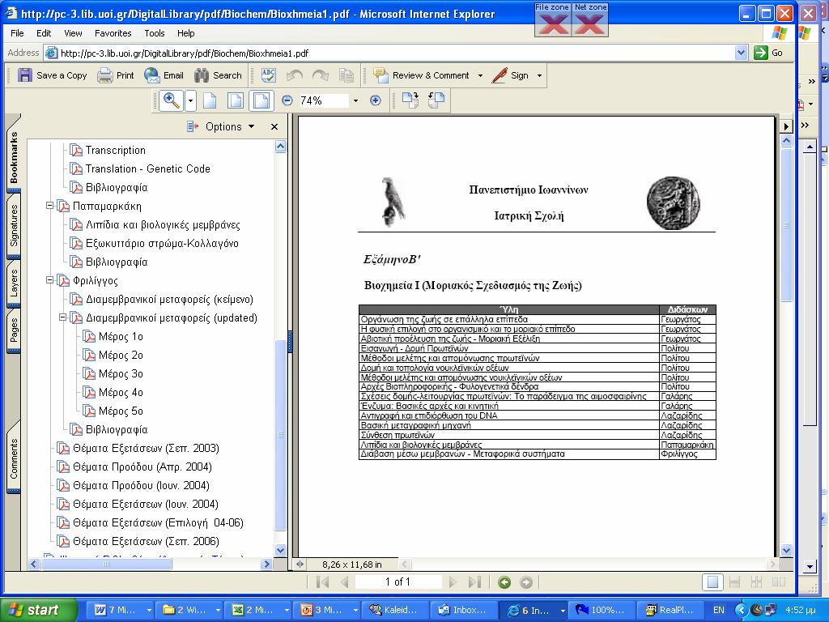The image size is (829, 622).
Task: Set Actual Size page view
Action: pos(210,100)
